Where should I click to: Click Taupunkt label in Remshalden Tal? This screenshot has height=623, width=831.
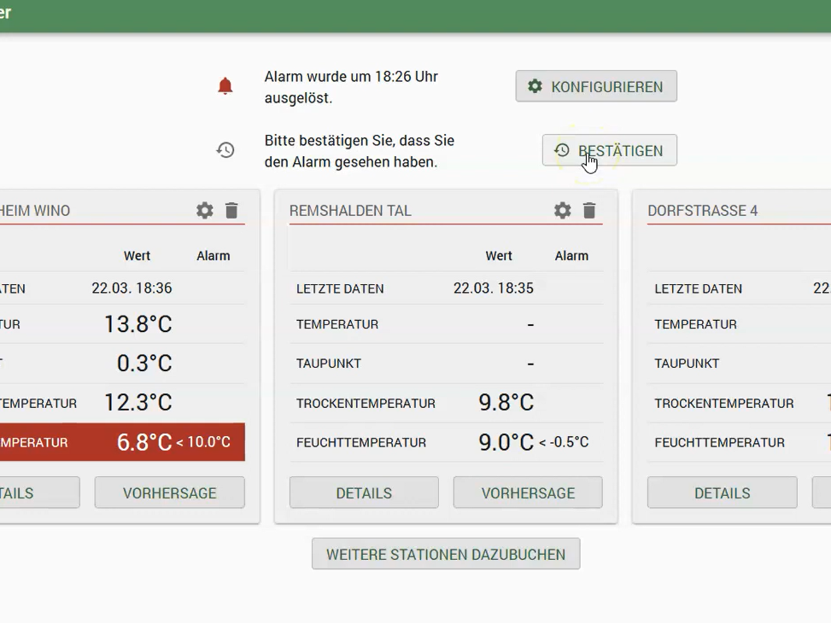[329, 364]
